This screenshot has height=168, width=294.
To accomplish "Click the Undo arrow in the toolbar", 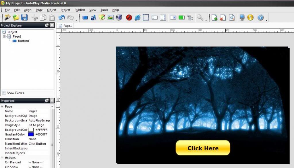I will tap(61, 18).
